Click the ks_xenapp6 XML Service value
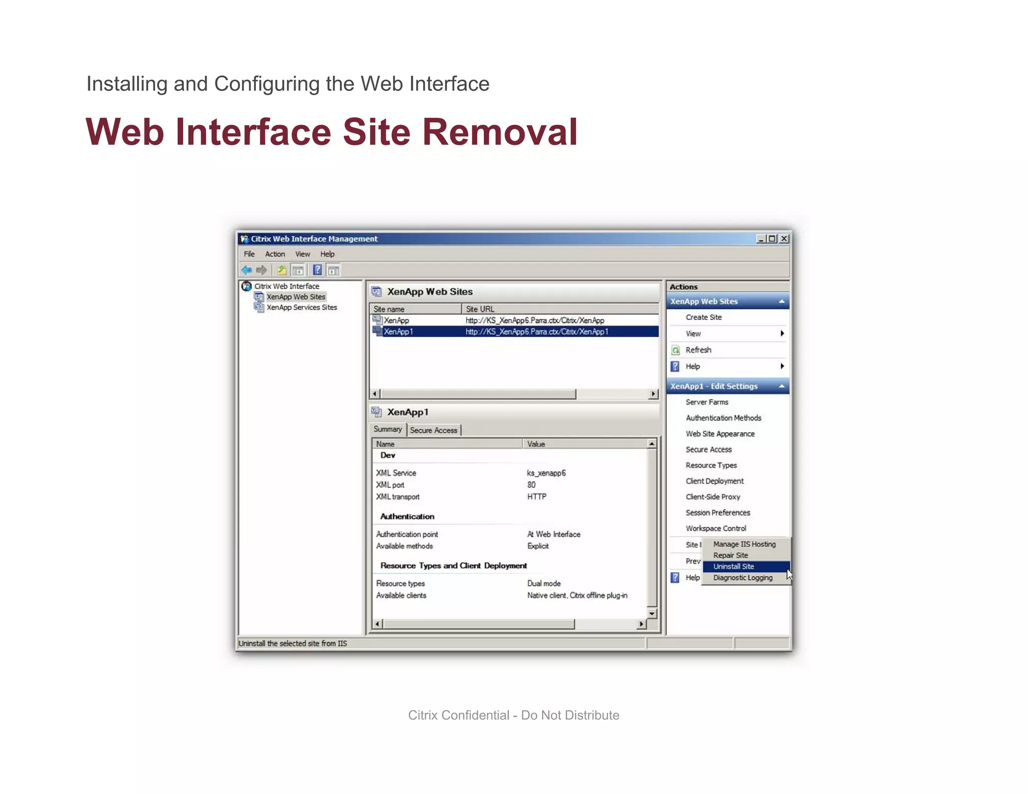This screenshot has height=794, width=1028. click(x=546, y=473)
